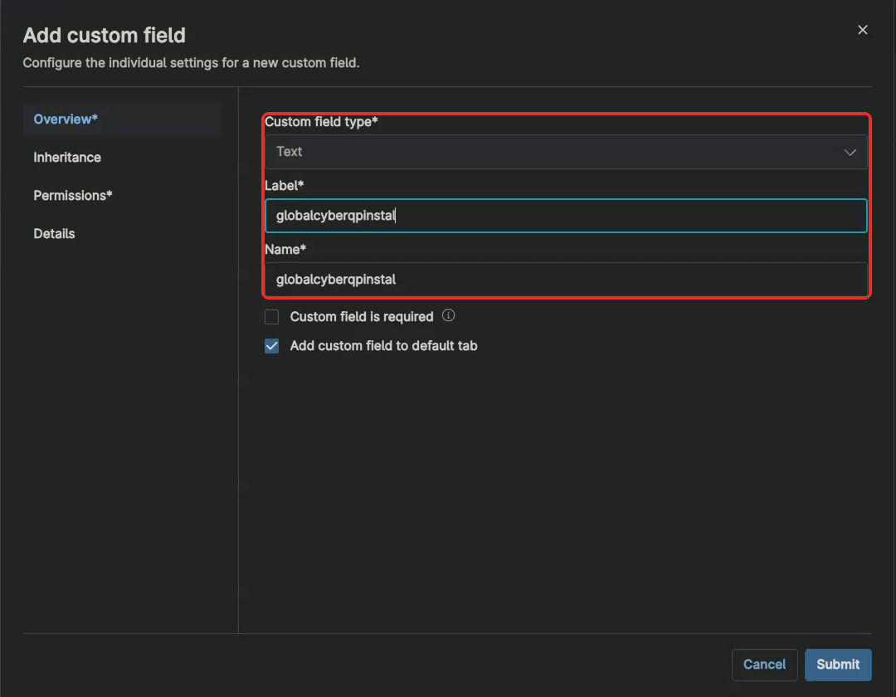Image resolution: width=896 pixels, height=697 pixels.
Task: Select the Overview tab
Action: click(x=122, y=119)
